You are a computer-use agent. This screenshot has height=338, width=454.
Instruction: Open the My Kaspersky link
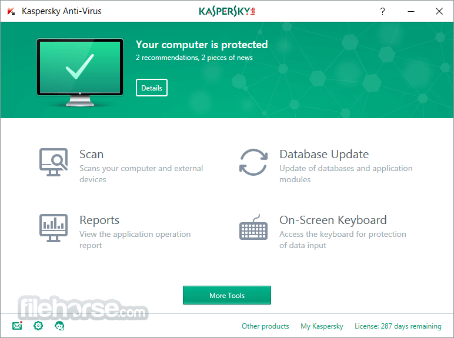[322, 326]
